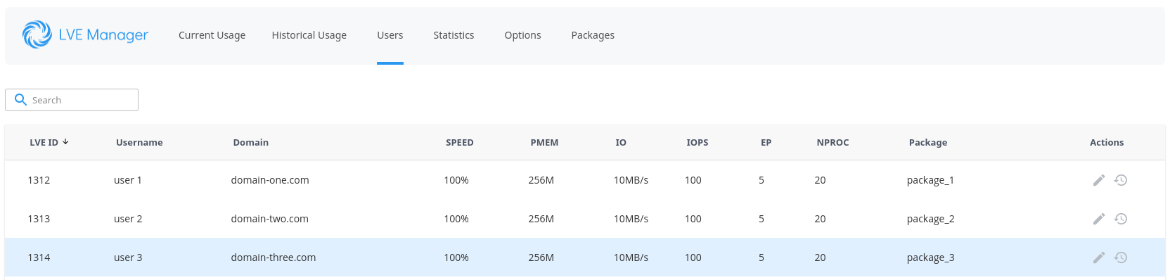Click the Package column header
Screen dimensions: 1170x280
point(928,142)
